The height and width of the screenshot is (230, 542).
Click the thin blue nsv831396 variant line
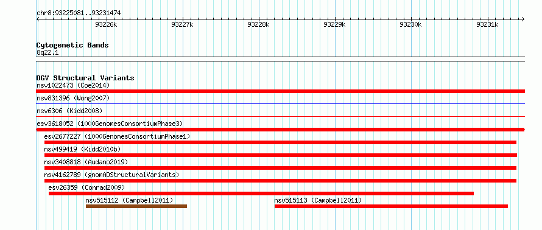pyautogui.click(x=280, y=103)
